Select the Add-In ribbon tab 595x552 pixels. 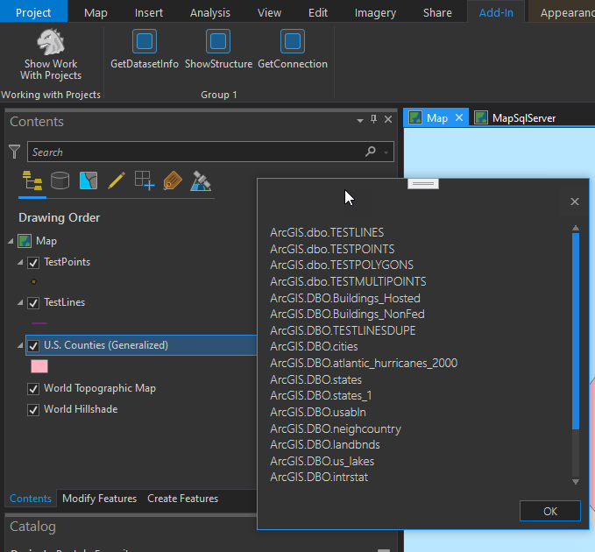pos(496,12)
